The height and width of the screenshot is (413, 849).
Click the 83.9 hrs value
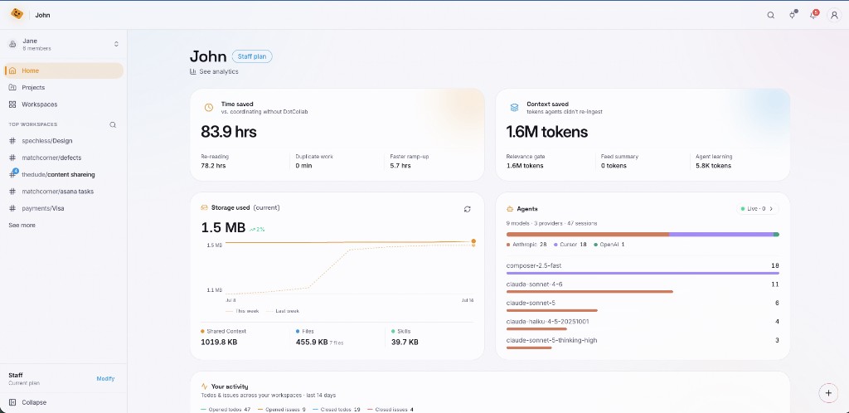point(229,132)
